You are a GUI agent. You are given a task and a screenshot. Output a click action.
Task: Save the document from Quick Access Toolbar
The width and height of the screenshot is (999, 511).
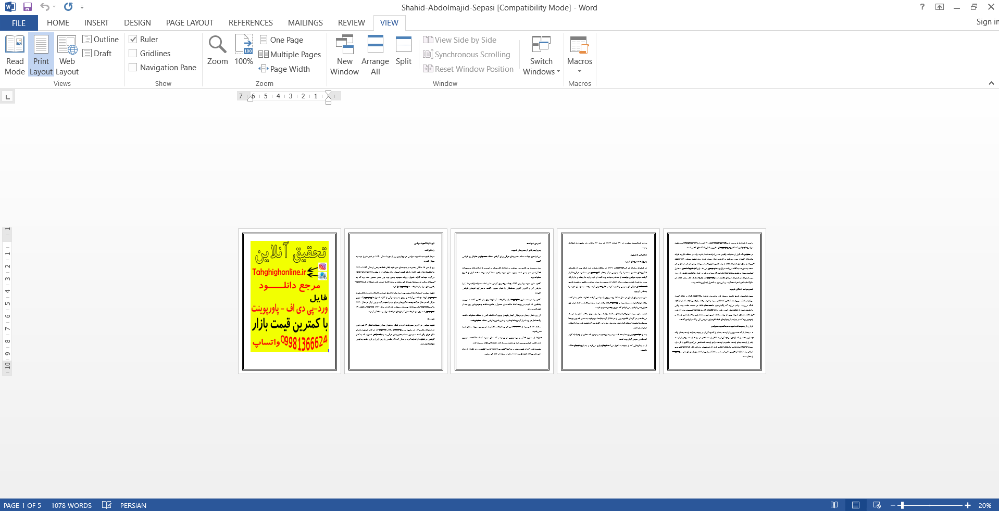28,7
